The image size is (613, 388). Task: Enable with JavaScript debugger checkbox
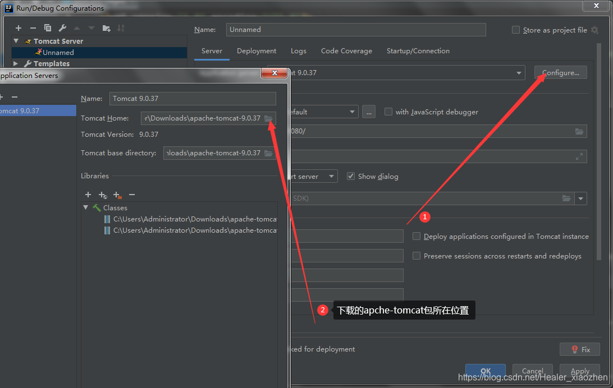388,112
